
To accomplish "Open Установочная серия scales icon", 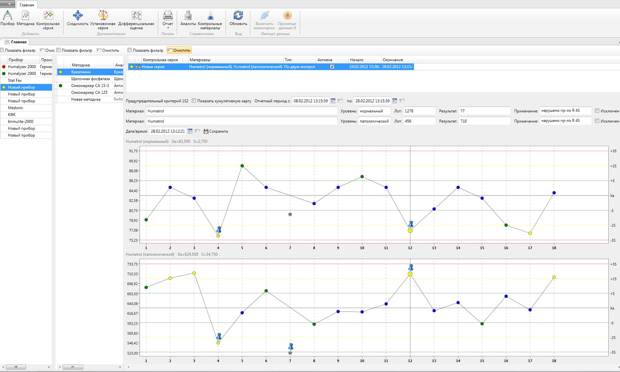I will click(103, 16).
